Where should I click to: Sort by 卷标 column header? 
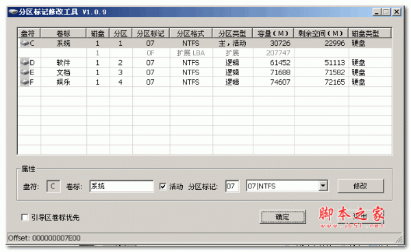pos(63,33)
